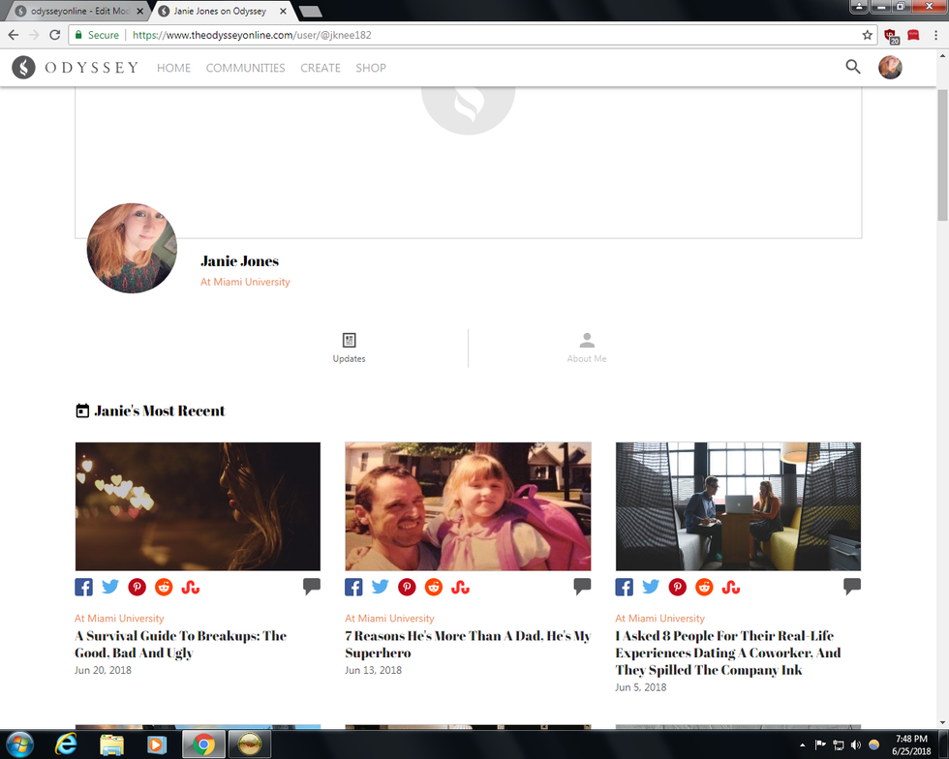Share breakups article on Facebook
949x759 pixels.
(84, 587)
